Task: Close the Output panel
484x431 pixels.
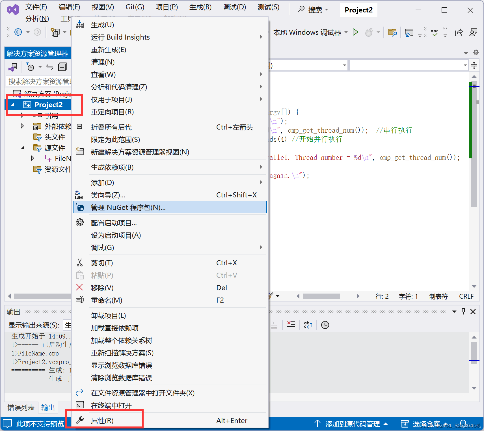Action: pyautogui.click(x=473, y=311)
